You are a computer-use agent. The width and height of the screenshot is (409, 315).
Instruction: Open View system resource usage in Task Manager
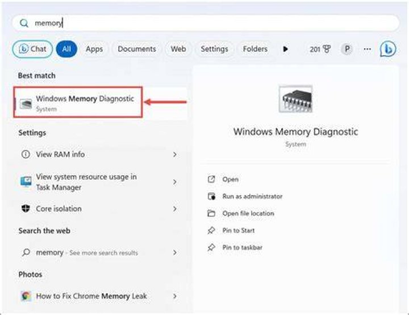pyautogui.click(x=101, y=182)
